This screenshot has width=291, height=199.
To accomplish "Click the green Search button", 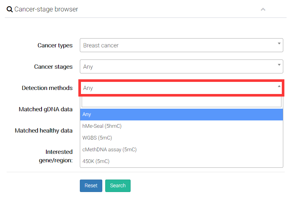I will [x=118, y=186].
